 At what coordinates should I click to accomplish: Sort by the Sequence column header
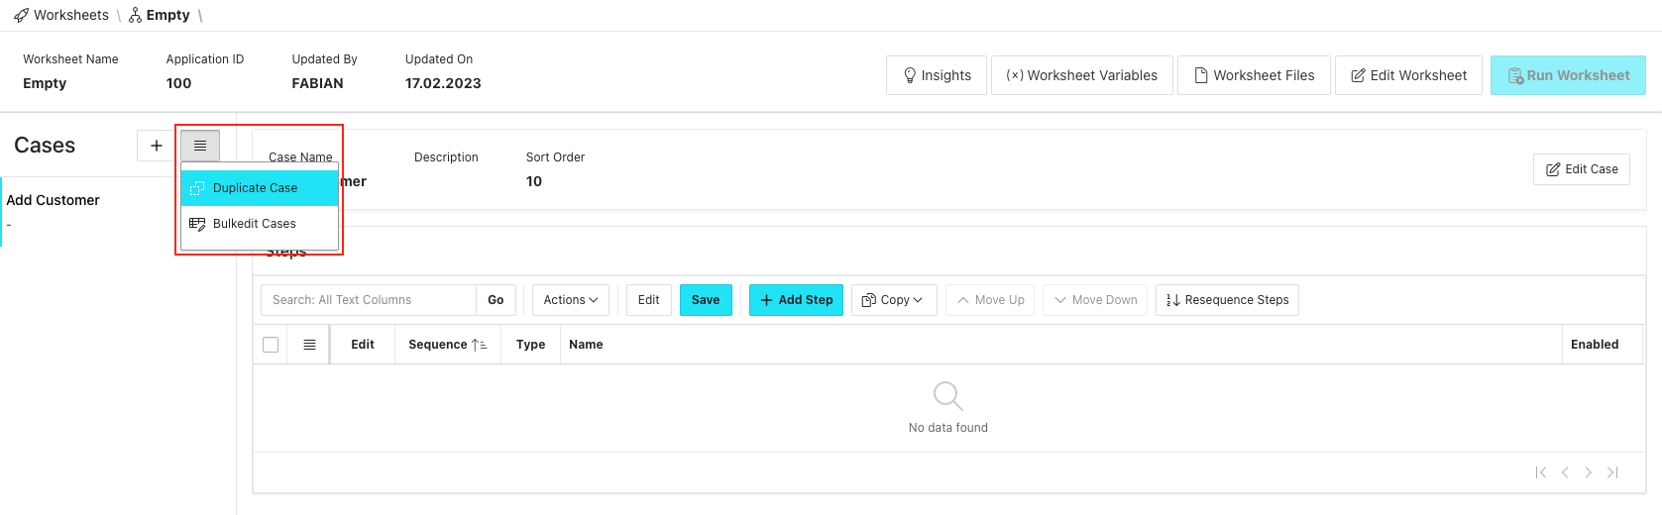pos(447,345)
